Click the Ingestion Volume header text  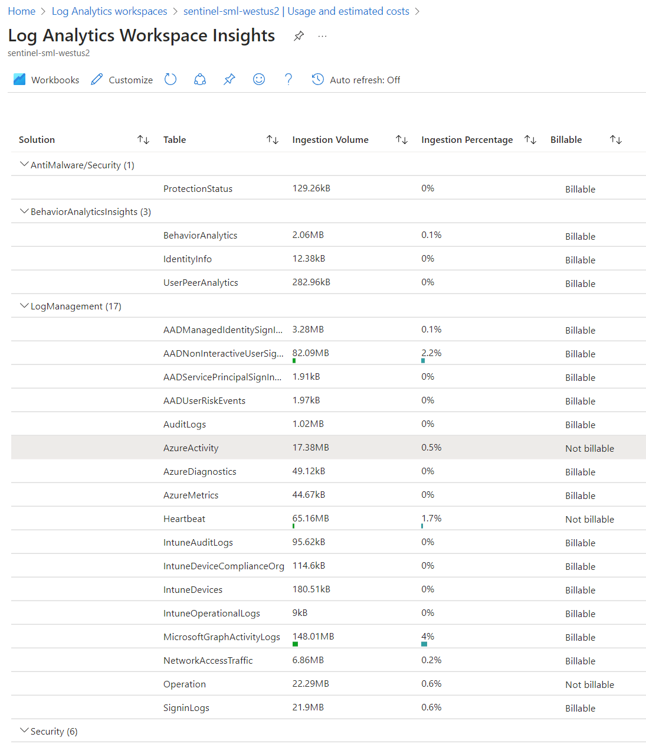(330, 140)
